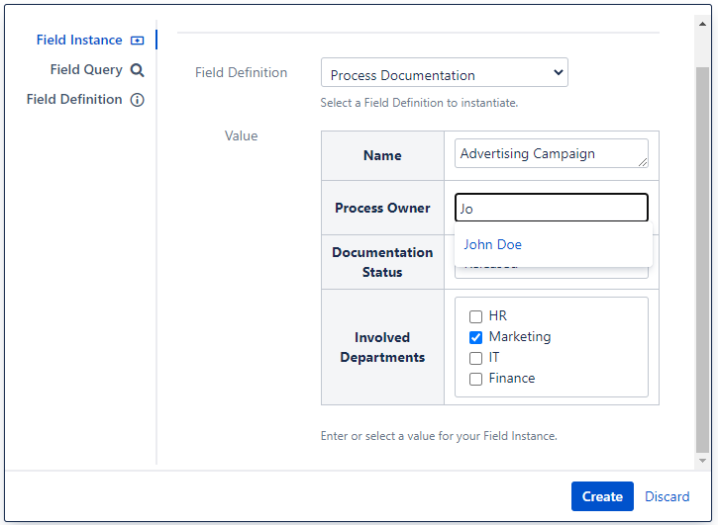This screenshot has height=525, width=718.
Task: Check the IT checkbox
Action: pyautogui.click(x=475, y=358)
